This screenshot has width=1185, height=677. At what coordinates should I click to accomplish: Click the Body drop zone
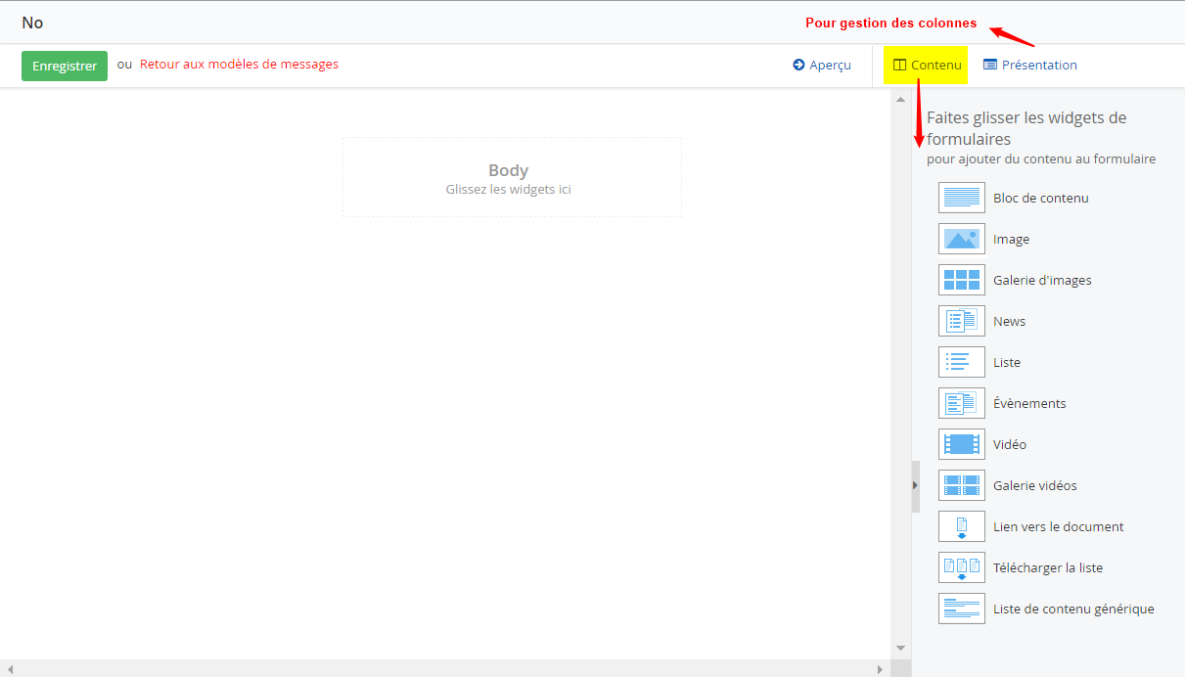tap(512, 177)
